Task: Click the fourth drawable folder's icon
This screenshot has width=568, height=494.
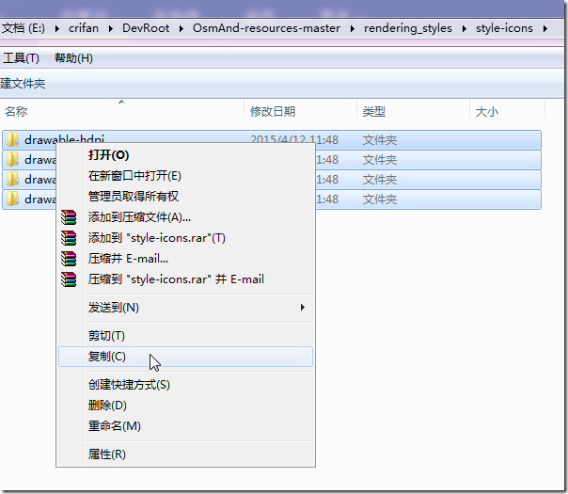Action: 12,199
